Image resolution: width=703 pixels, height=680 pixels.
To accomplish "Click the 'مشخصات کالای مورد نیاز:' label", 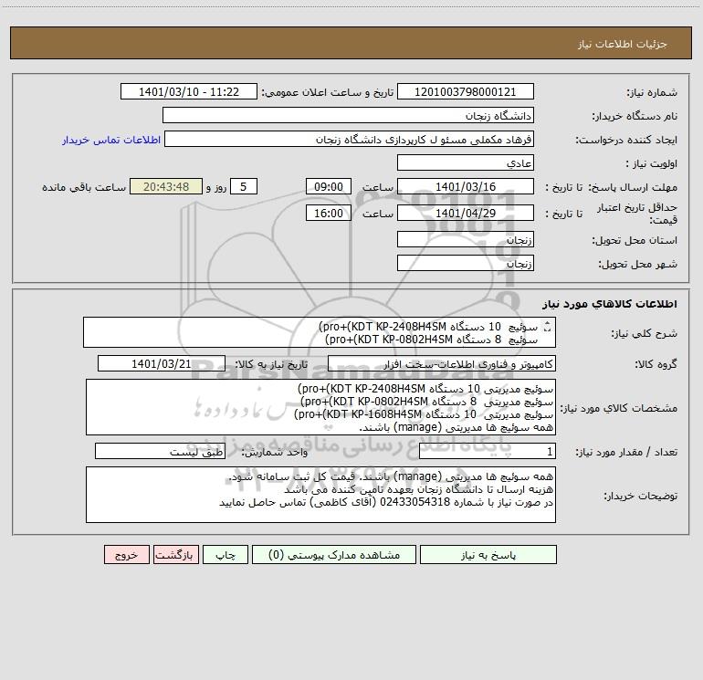I will [619, 408].
